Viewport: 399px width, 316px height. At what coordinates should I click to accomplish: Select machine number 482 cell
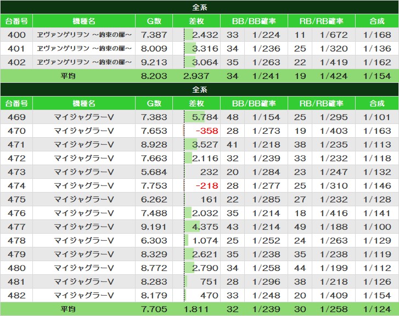coord(16,296)
